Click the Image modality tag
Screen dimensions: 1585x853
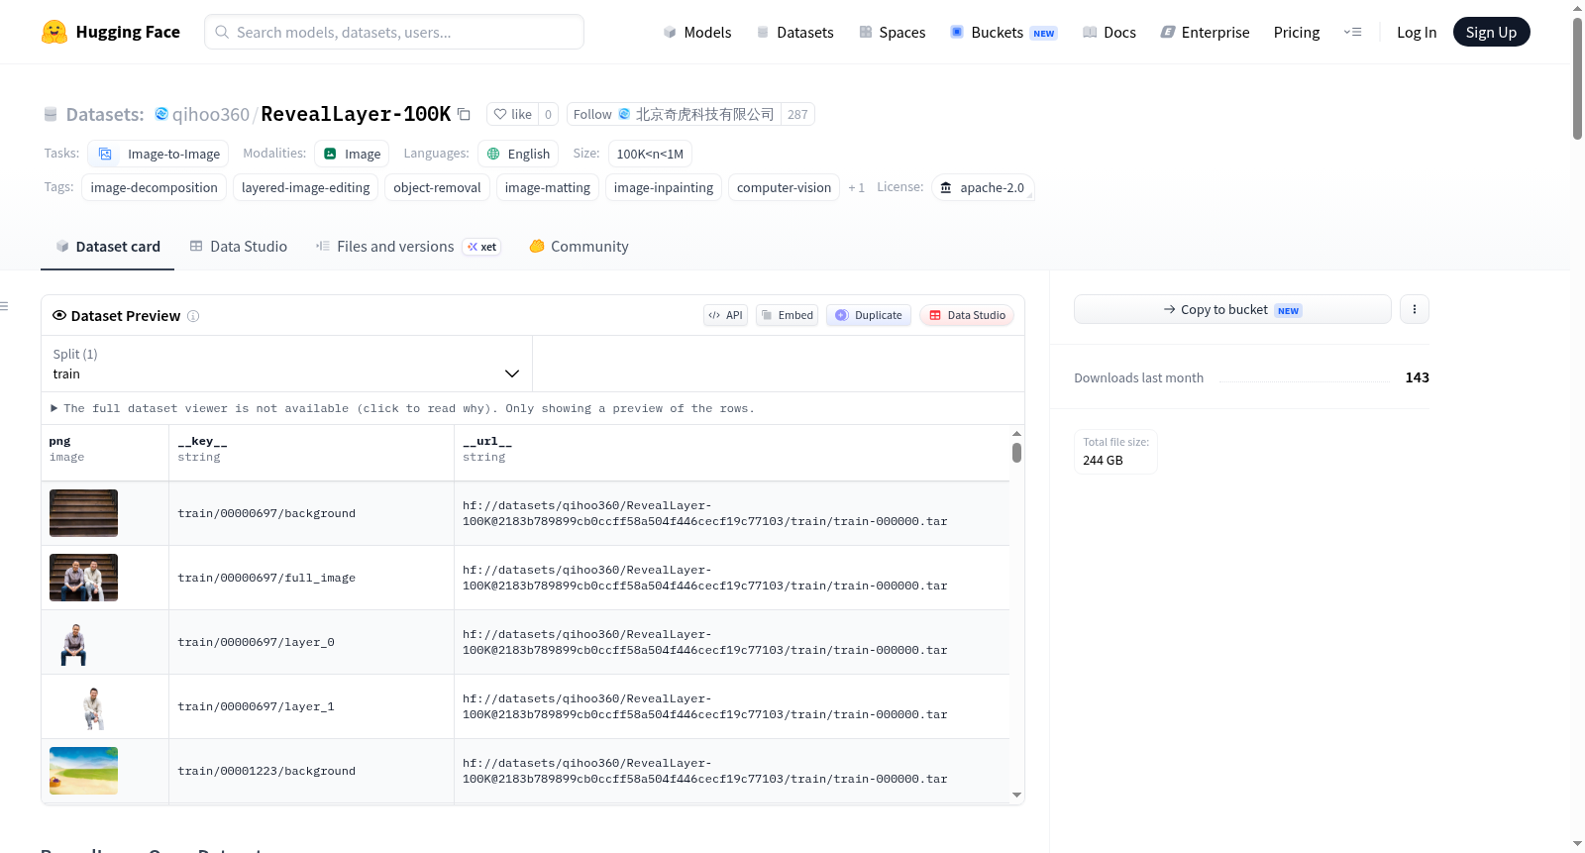click(x=352, y=154)
